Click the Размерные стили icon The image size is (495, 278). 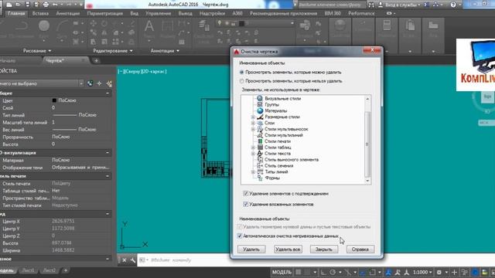pos(260,117)
